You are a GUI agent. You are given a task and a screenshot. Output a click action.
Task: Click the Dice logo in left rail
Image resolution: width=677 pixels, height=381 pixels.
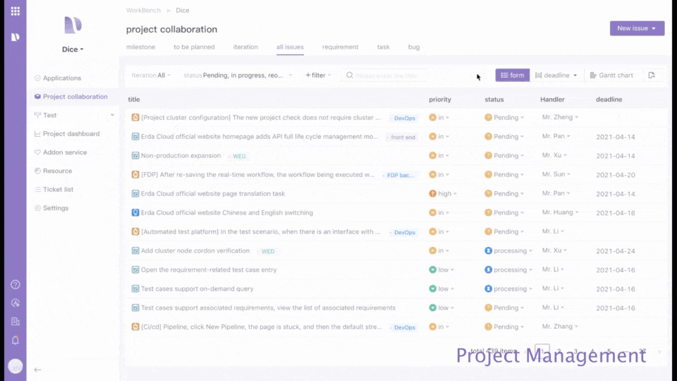[x=15, y=37]
